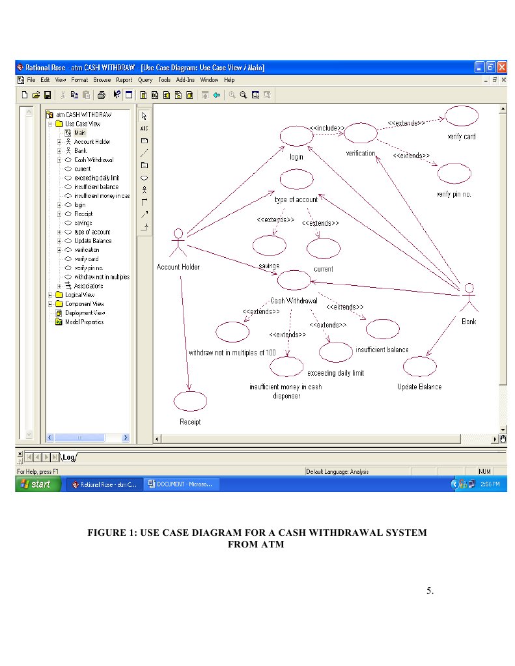The width and height of the screenshot is (515, 666).
Task: Select the Actor stick figure tool
Action: (145, 189)
